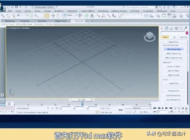Screen dimensions: 190x140
Task: Choose the Rectangular Selection Region tool
Action: pyautogui.click(x=42, y=16)
